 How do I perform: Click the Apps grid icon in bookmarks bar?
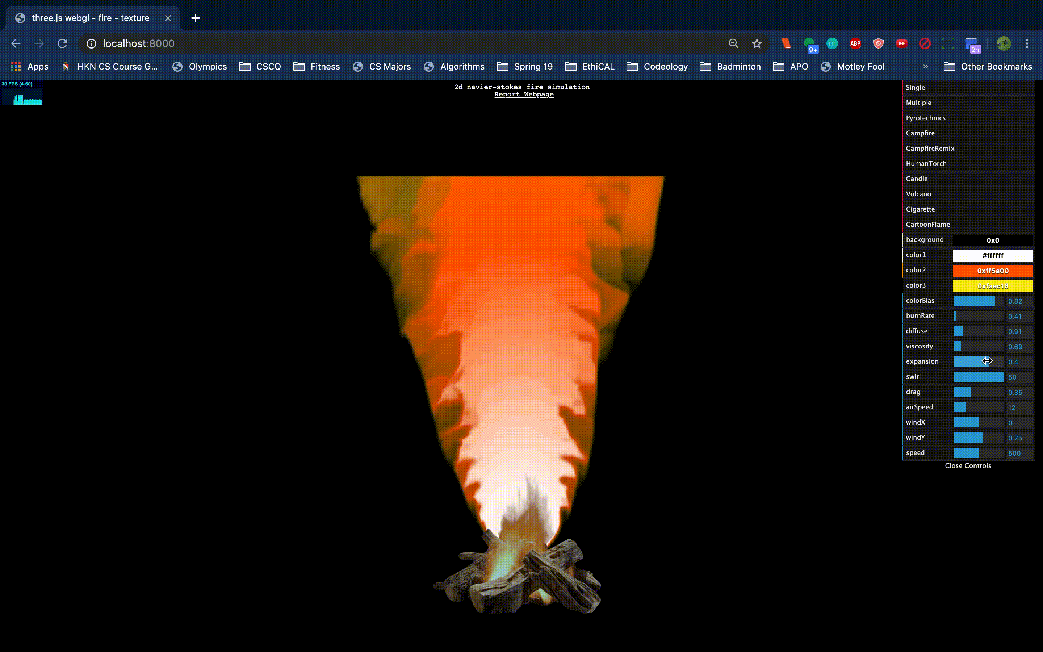(16, 66)
